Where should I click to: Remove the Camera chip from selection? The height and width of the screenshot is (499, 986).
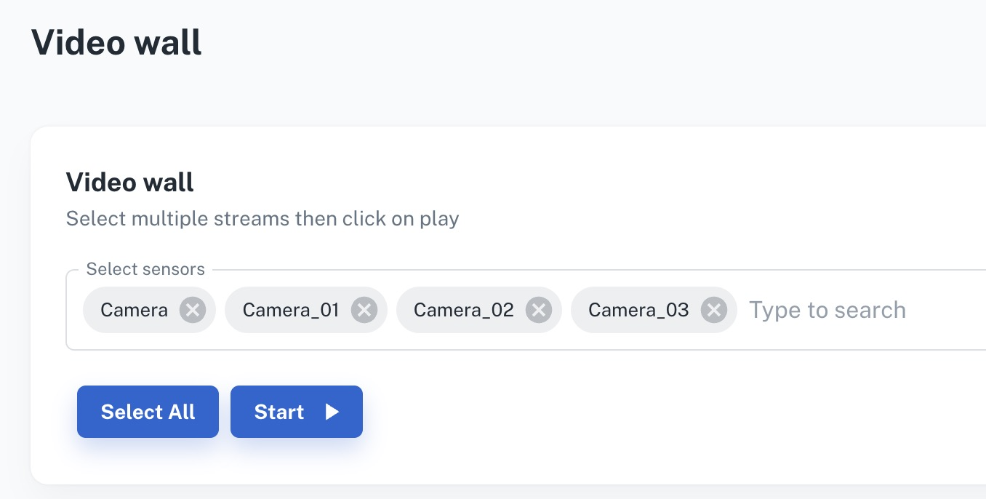click(x=193, y=311)
